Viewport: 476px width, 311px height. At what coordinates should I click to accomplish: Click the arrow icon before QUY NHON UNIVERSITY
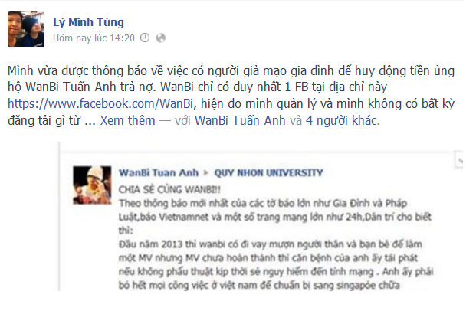click(x=206, y=173)
